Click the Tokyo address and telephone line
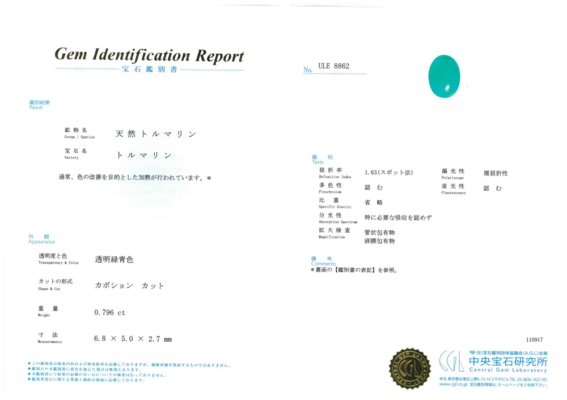This screenshot has height=400, width=567. coord(493,380)
